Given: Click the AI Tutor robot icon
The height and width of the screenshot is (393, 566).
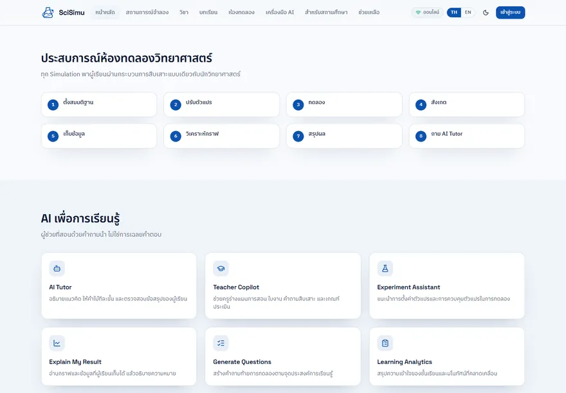Looking at the screenshot, I should coord(57,268).
